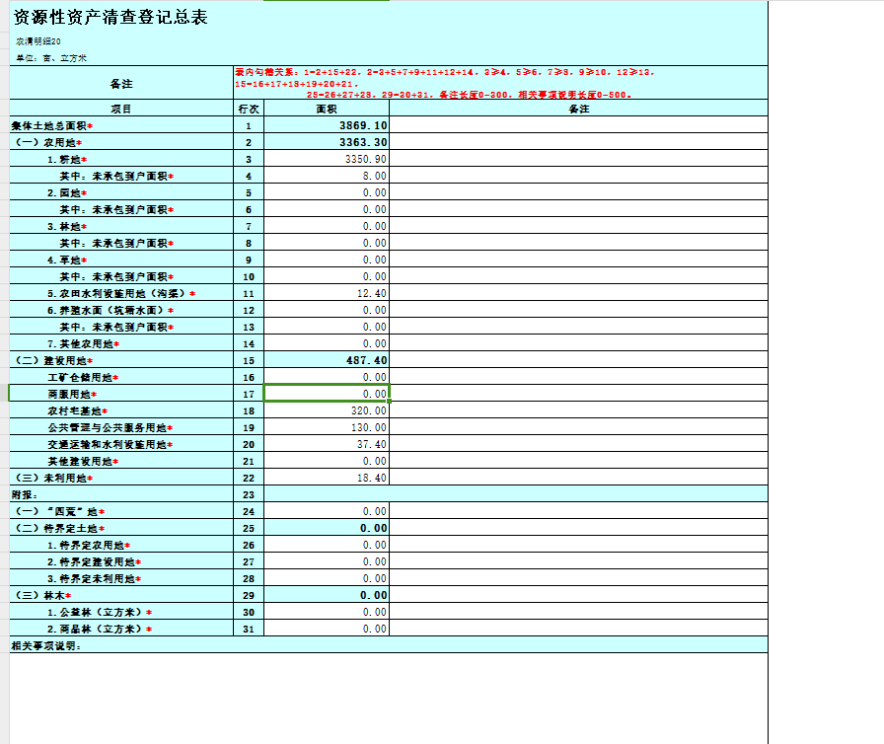Click the 农清明细20 cell

[x=38, y=41]
